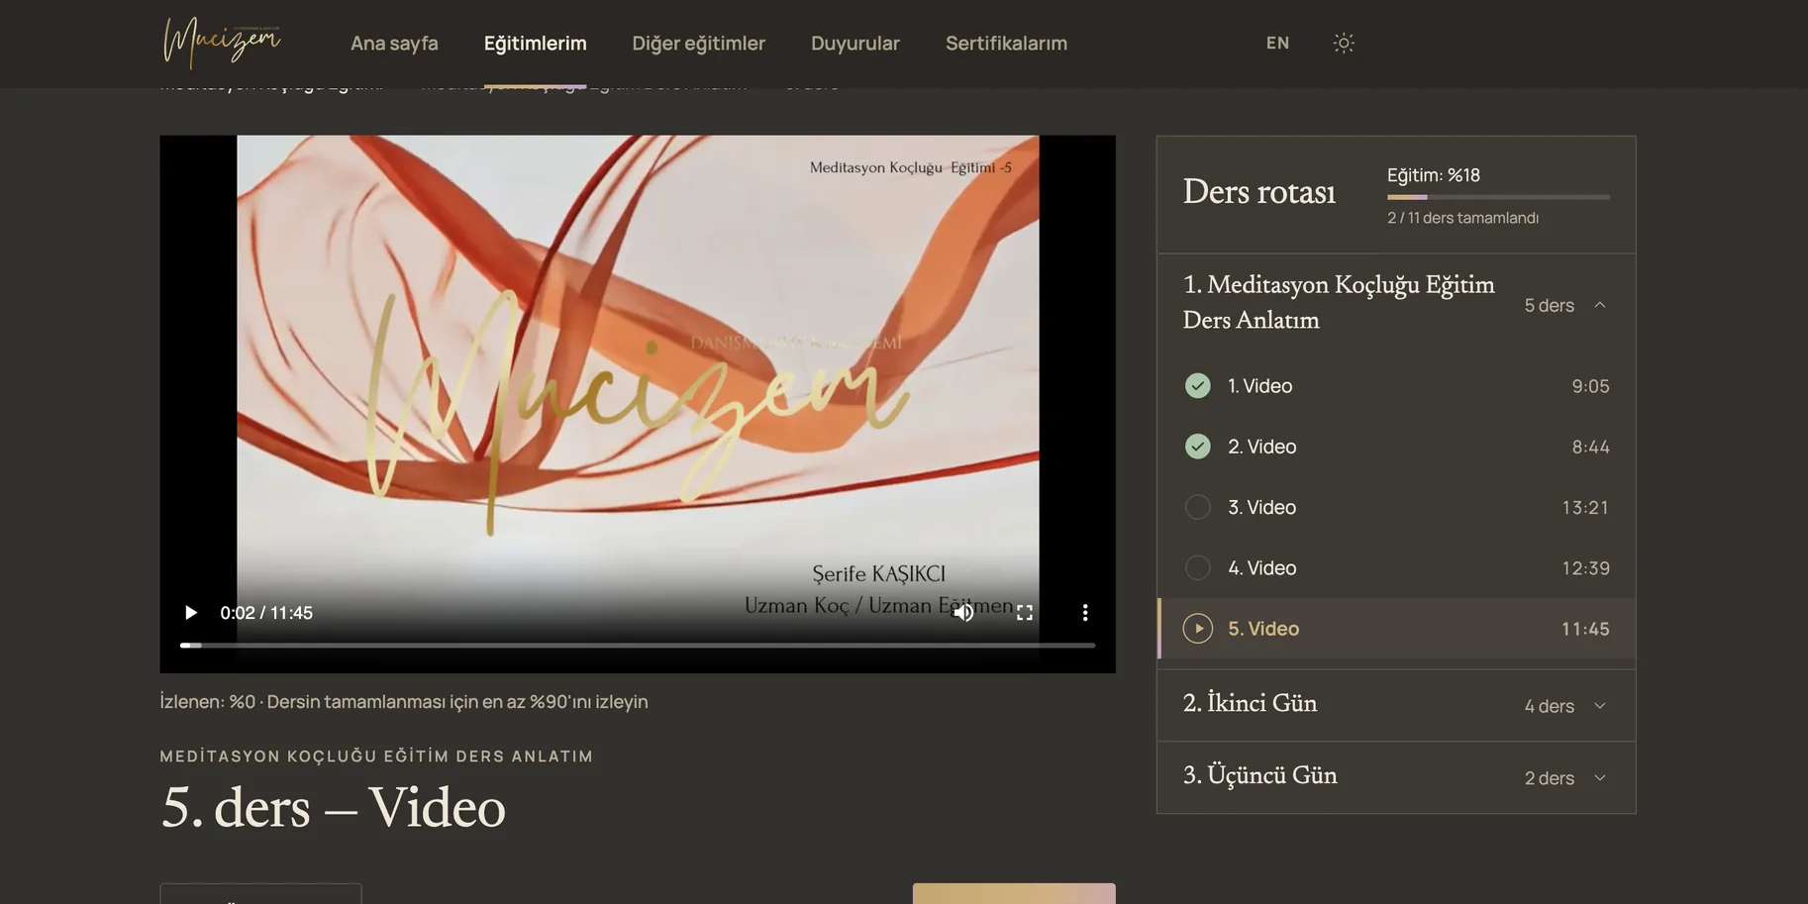
Task: Click the empty circle for 3. Video
Action: pos(1198,507)
